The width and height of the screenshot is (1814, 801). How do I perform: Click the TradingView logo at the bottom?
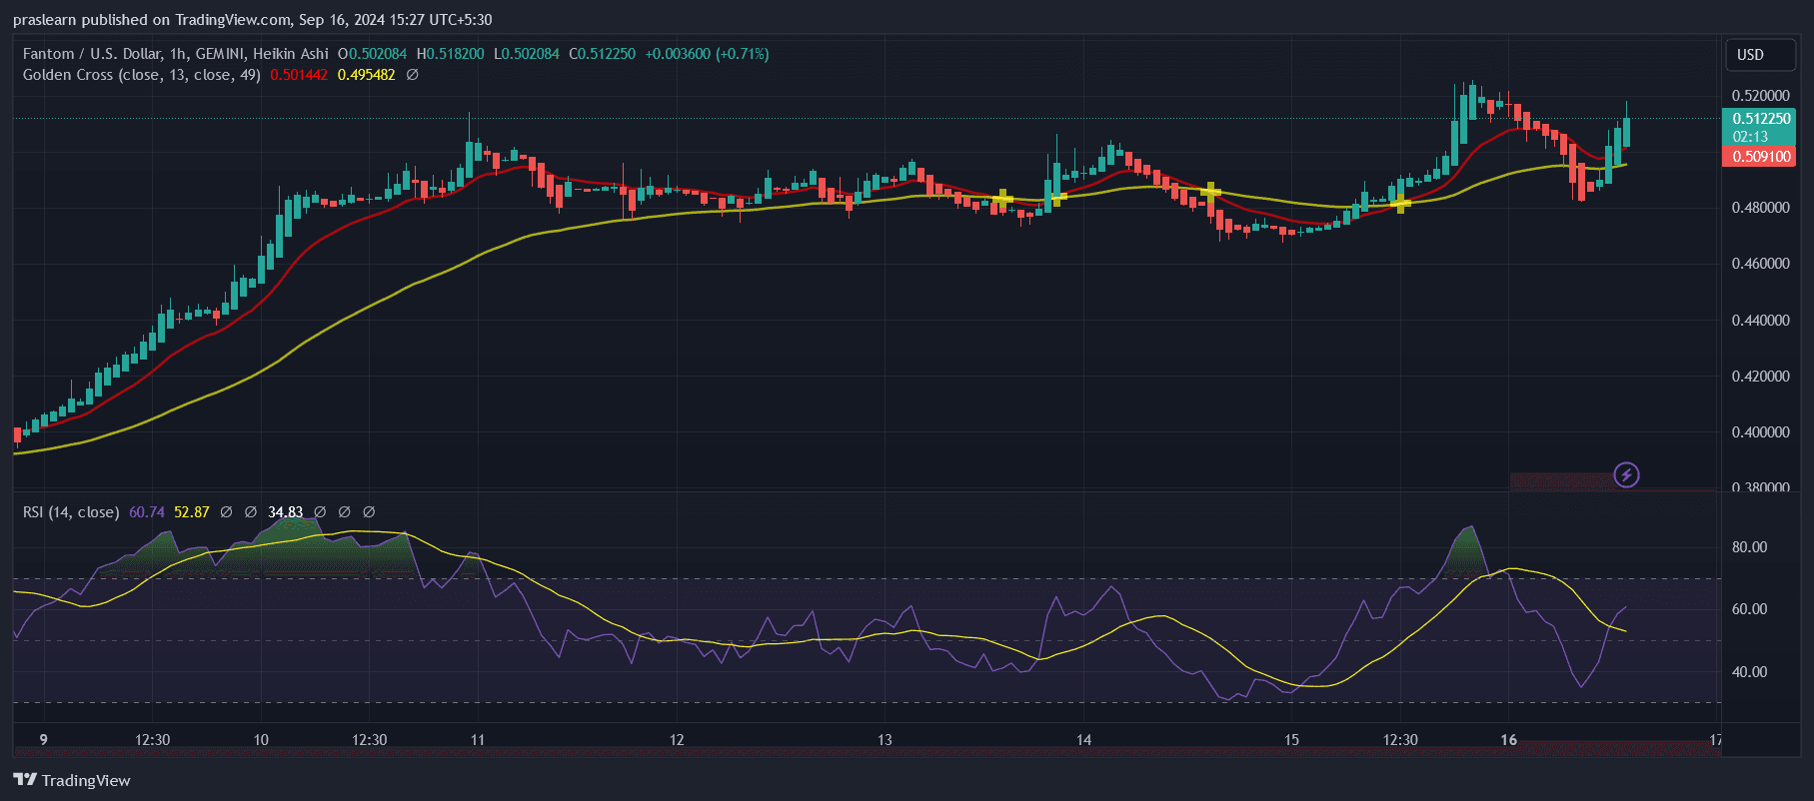72,780
